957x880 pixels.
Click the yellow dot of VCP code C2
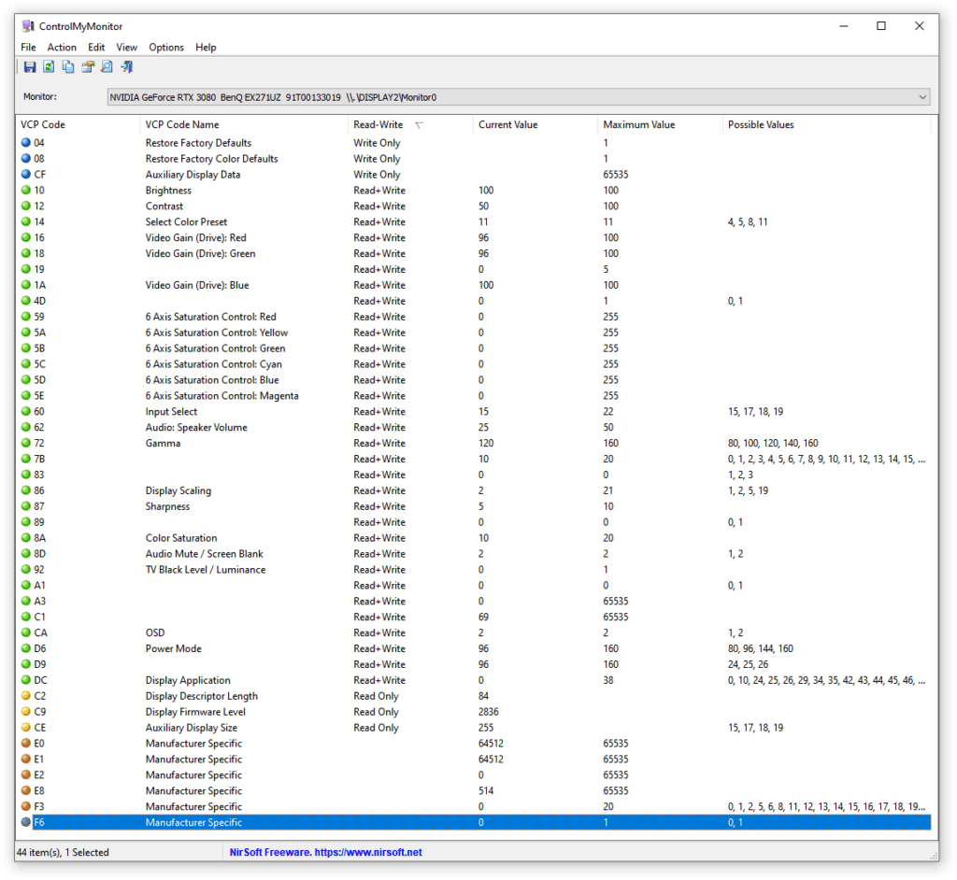click(25, 696)
